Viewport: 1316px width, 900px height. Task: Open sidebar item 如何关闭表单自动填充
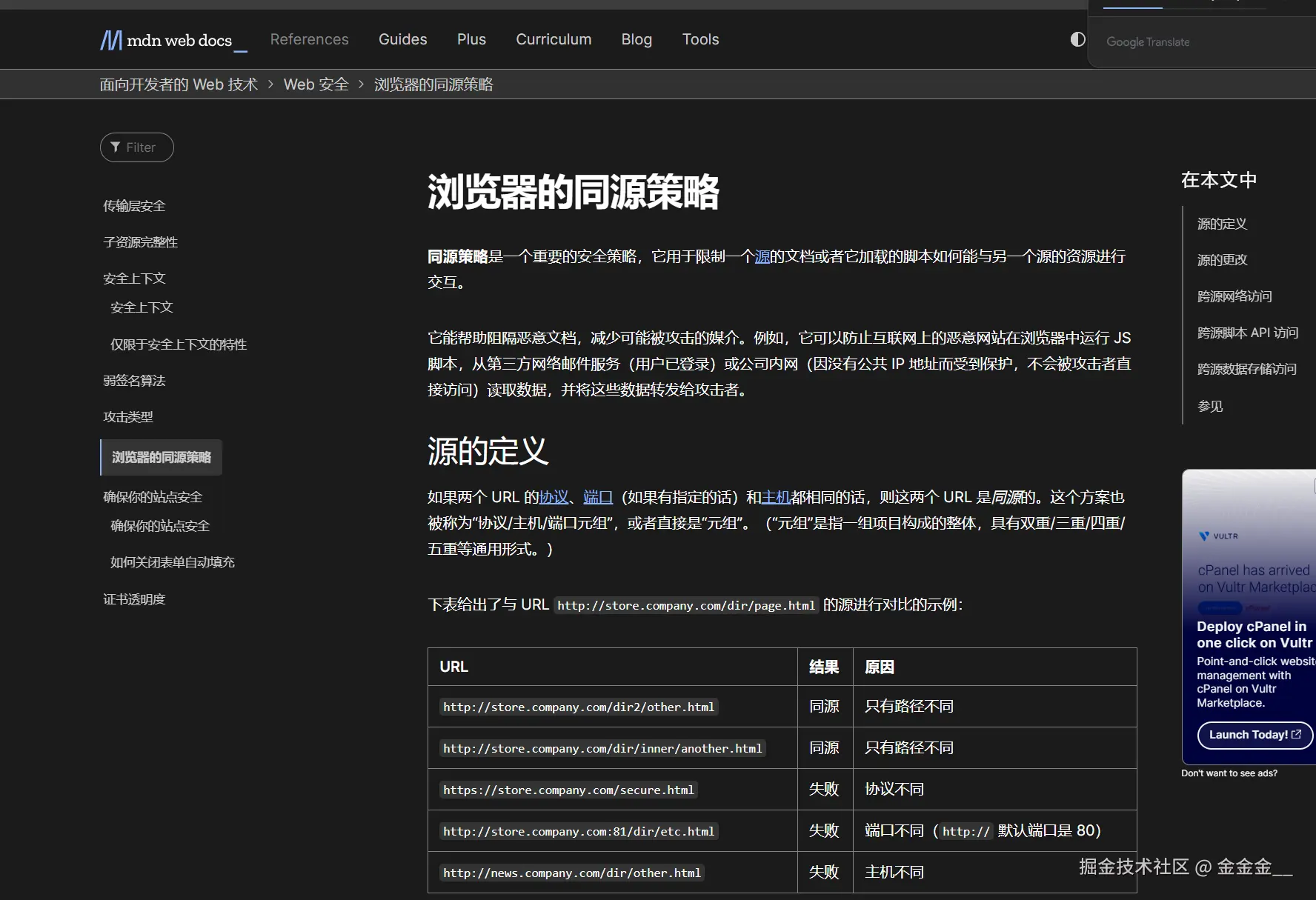click(x=173, y=562)
